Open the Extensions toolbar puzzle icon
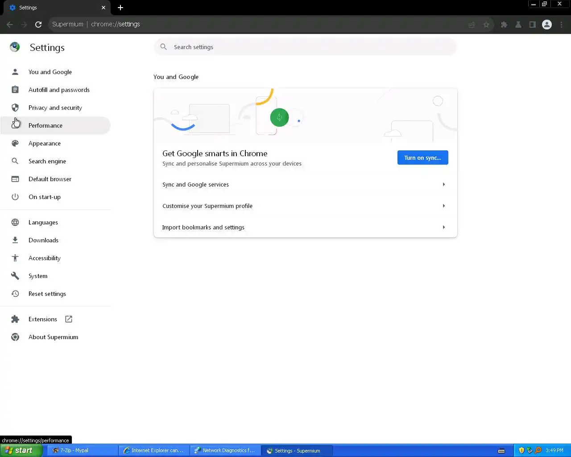571x457 pixels. click(504, 25)
